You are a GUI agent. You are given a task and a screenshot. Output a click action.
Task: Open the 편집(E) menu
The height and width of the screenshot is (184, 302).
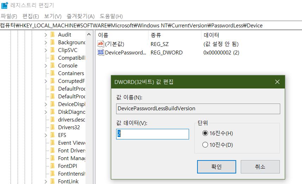31,16
